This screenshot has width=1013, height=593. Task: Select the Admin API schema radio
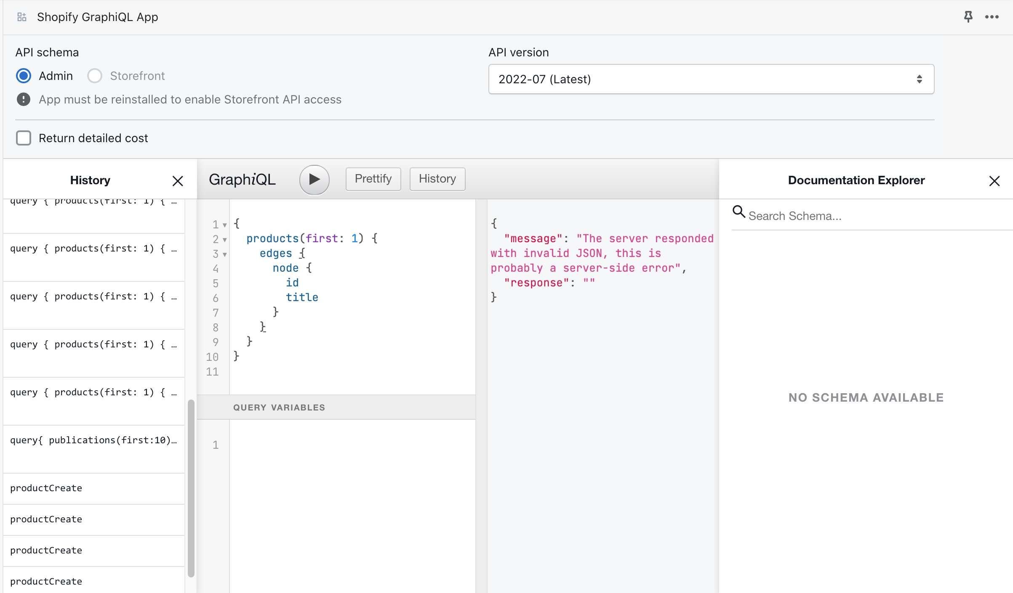point(24,76)
